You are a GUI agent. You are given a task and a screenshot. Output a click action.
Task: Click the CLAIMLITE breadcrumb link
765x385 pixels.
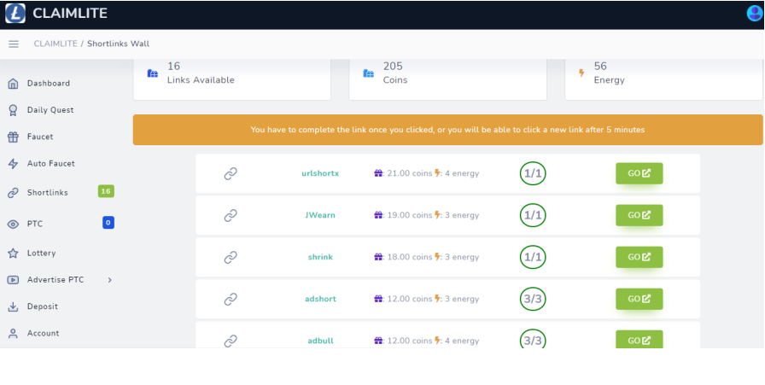tap(55, 44)
